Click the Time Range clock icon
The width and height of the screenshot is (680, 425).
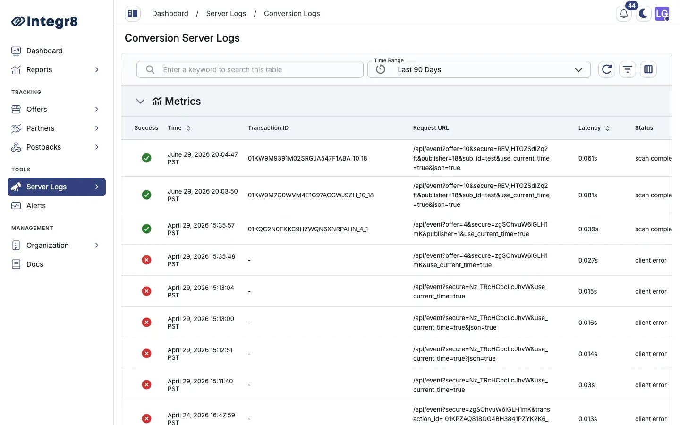coord(381,69)
